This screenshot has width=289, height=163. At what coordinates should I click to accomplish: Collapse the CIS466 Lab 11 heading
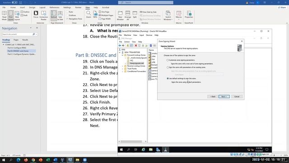3,44
